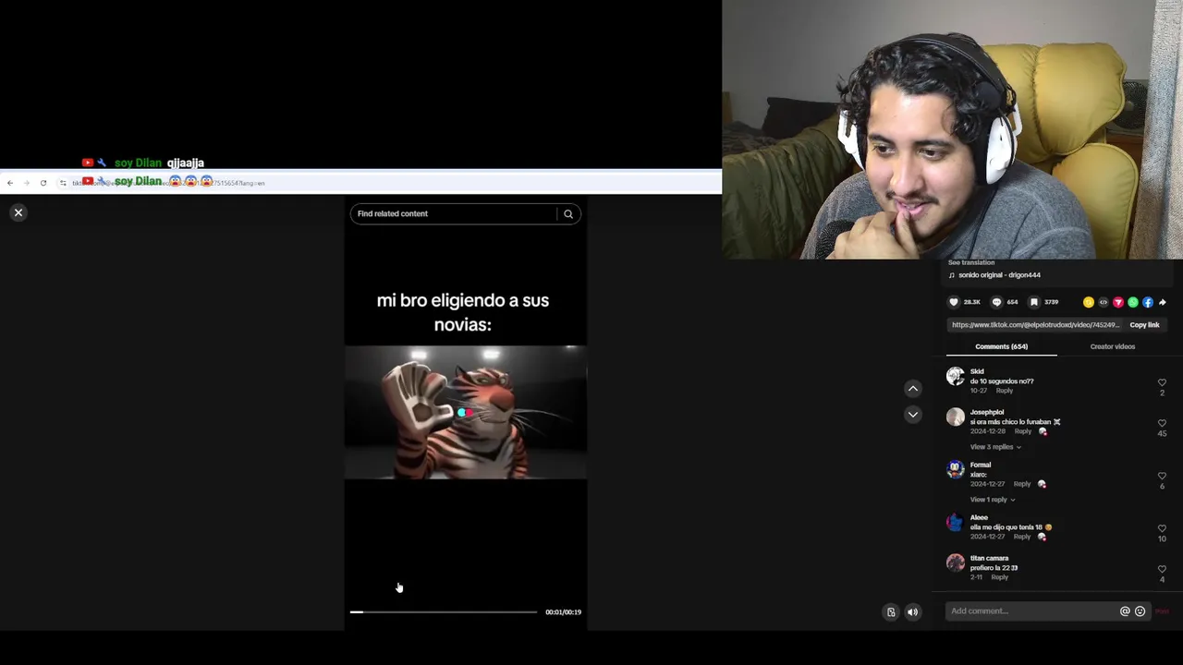This screenshot has width=1183, height=665.
Task: Reply to Formal's comment
Action: coord(1021,484)
